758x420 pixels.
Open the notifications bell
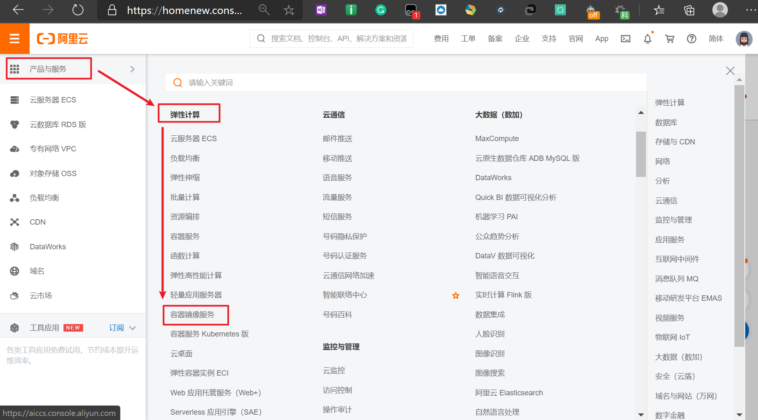click(648, 39)
